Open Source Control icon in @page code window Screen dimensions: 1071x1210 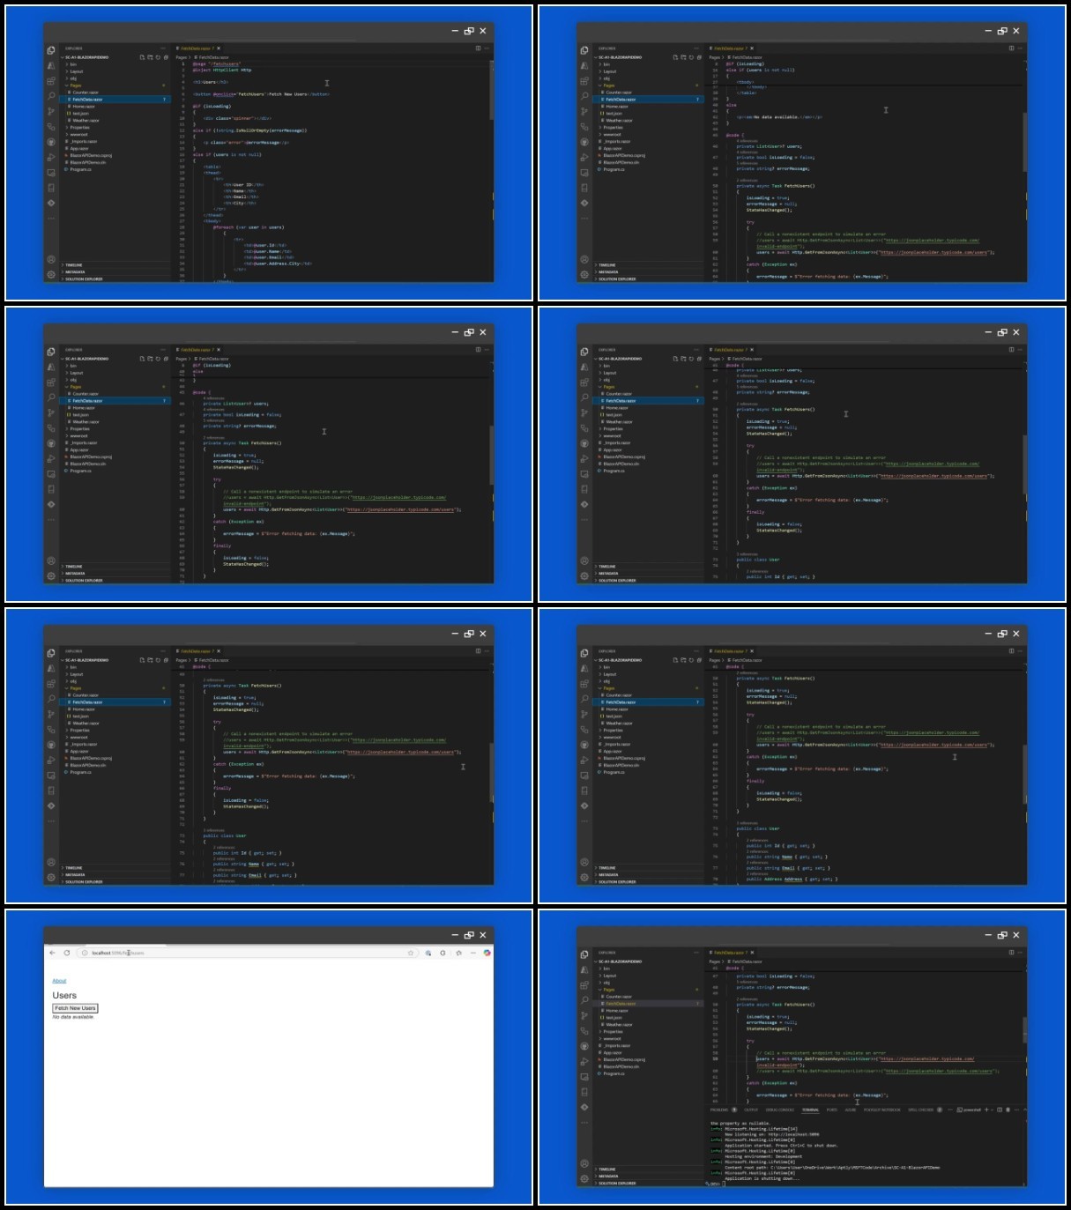51,111
